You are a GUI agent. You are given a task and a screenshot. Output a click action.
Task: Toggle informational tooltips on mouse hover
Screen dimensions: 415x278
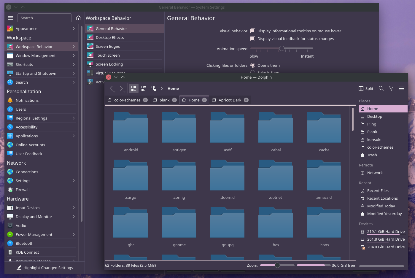[x=253, y=31]
